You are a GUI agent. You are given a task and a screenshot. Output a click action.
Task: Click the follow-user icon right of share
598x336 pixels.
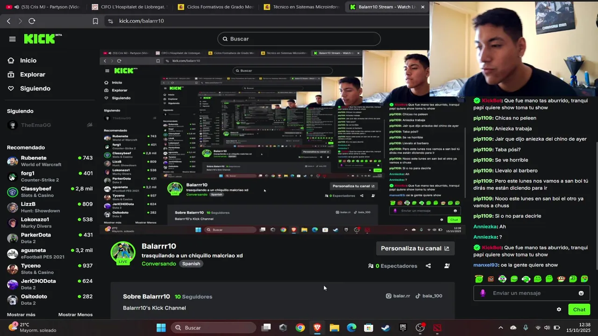point(447,266)
